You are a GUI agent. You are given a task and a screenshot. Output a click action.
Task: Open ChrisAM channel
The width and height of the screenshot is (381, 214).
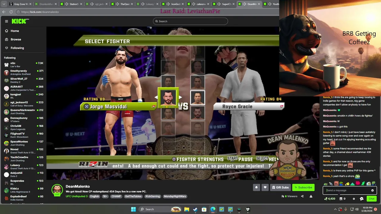[23, 127]
